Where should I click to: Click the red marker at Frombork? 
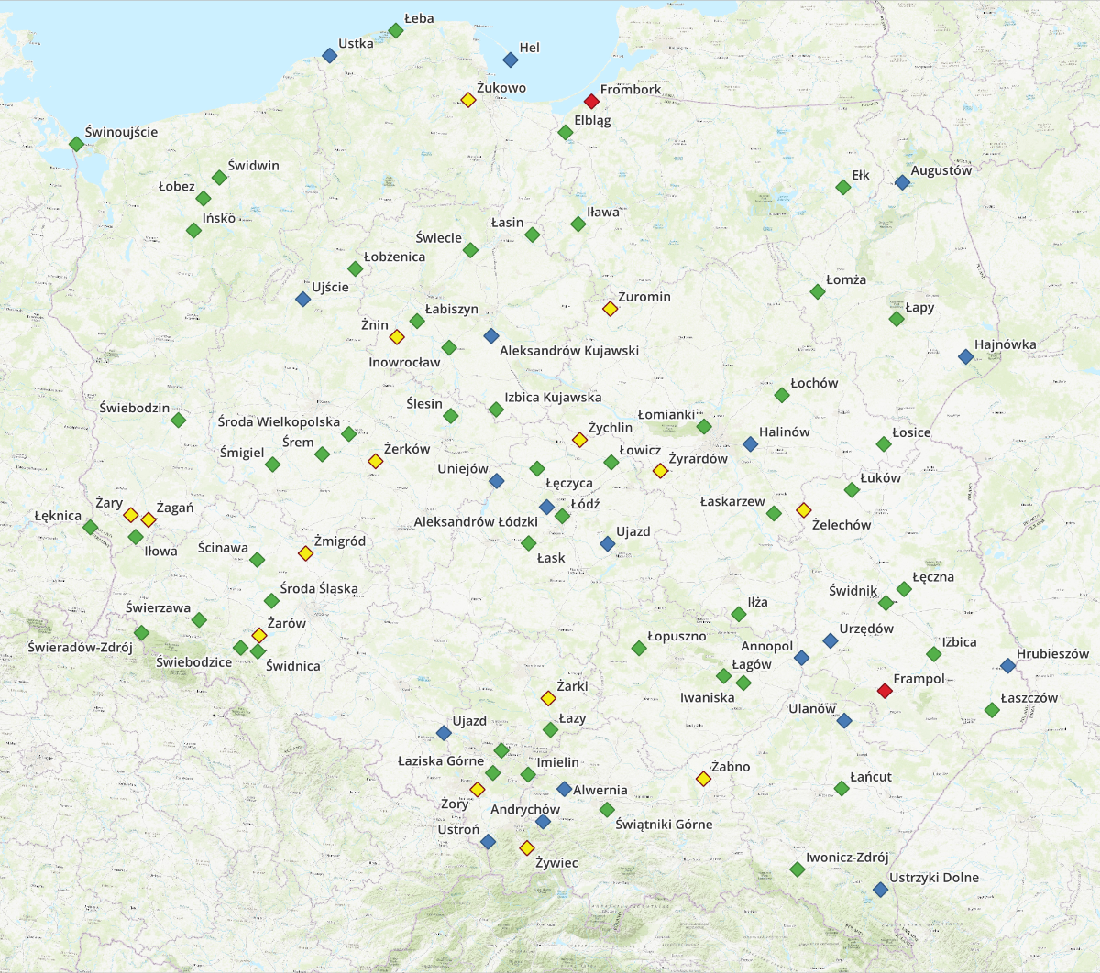click(x=591, y=102)
